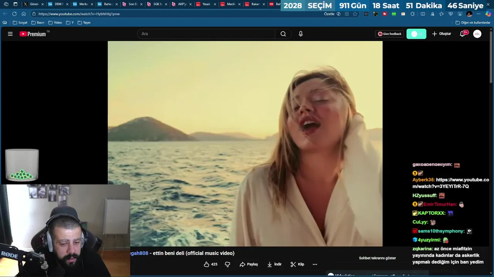This screenshot has width=494, height=277.
Task: Reload the YouTube page
Action: click(x=14, y=14)
